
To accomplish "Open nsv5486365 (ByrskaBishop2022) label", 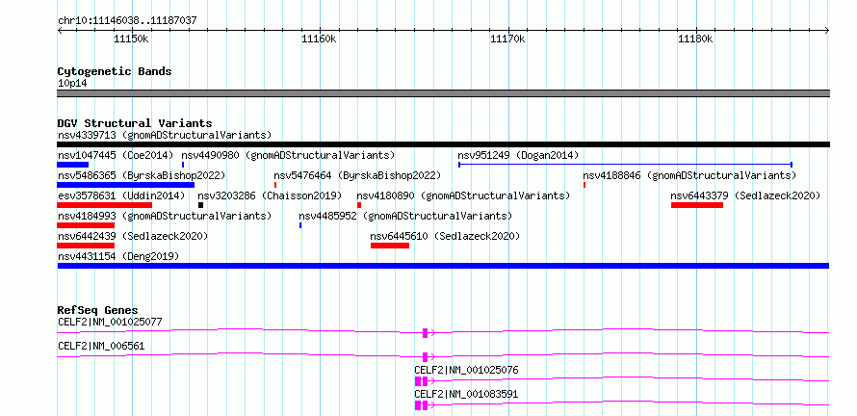I will point(142,176).
